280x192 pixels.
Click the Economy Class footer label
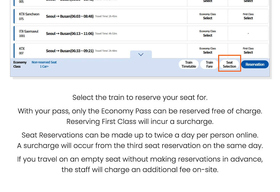coord(20,64)
